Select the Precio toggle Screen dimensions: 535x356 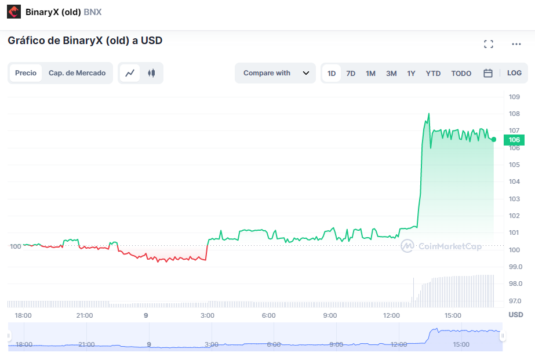coord(26,73)
